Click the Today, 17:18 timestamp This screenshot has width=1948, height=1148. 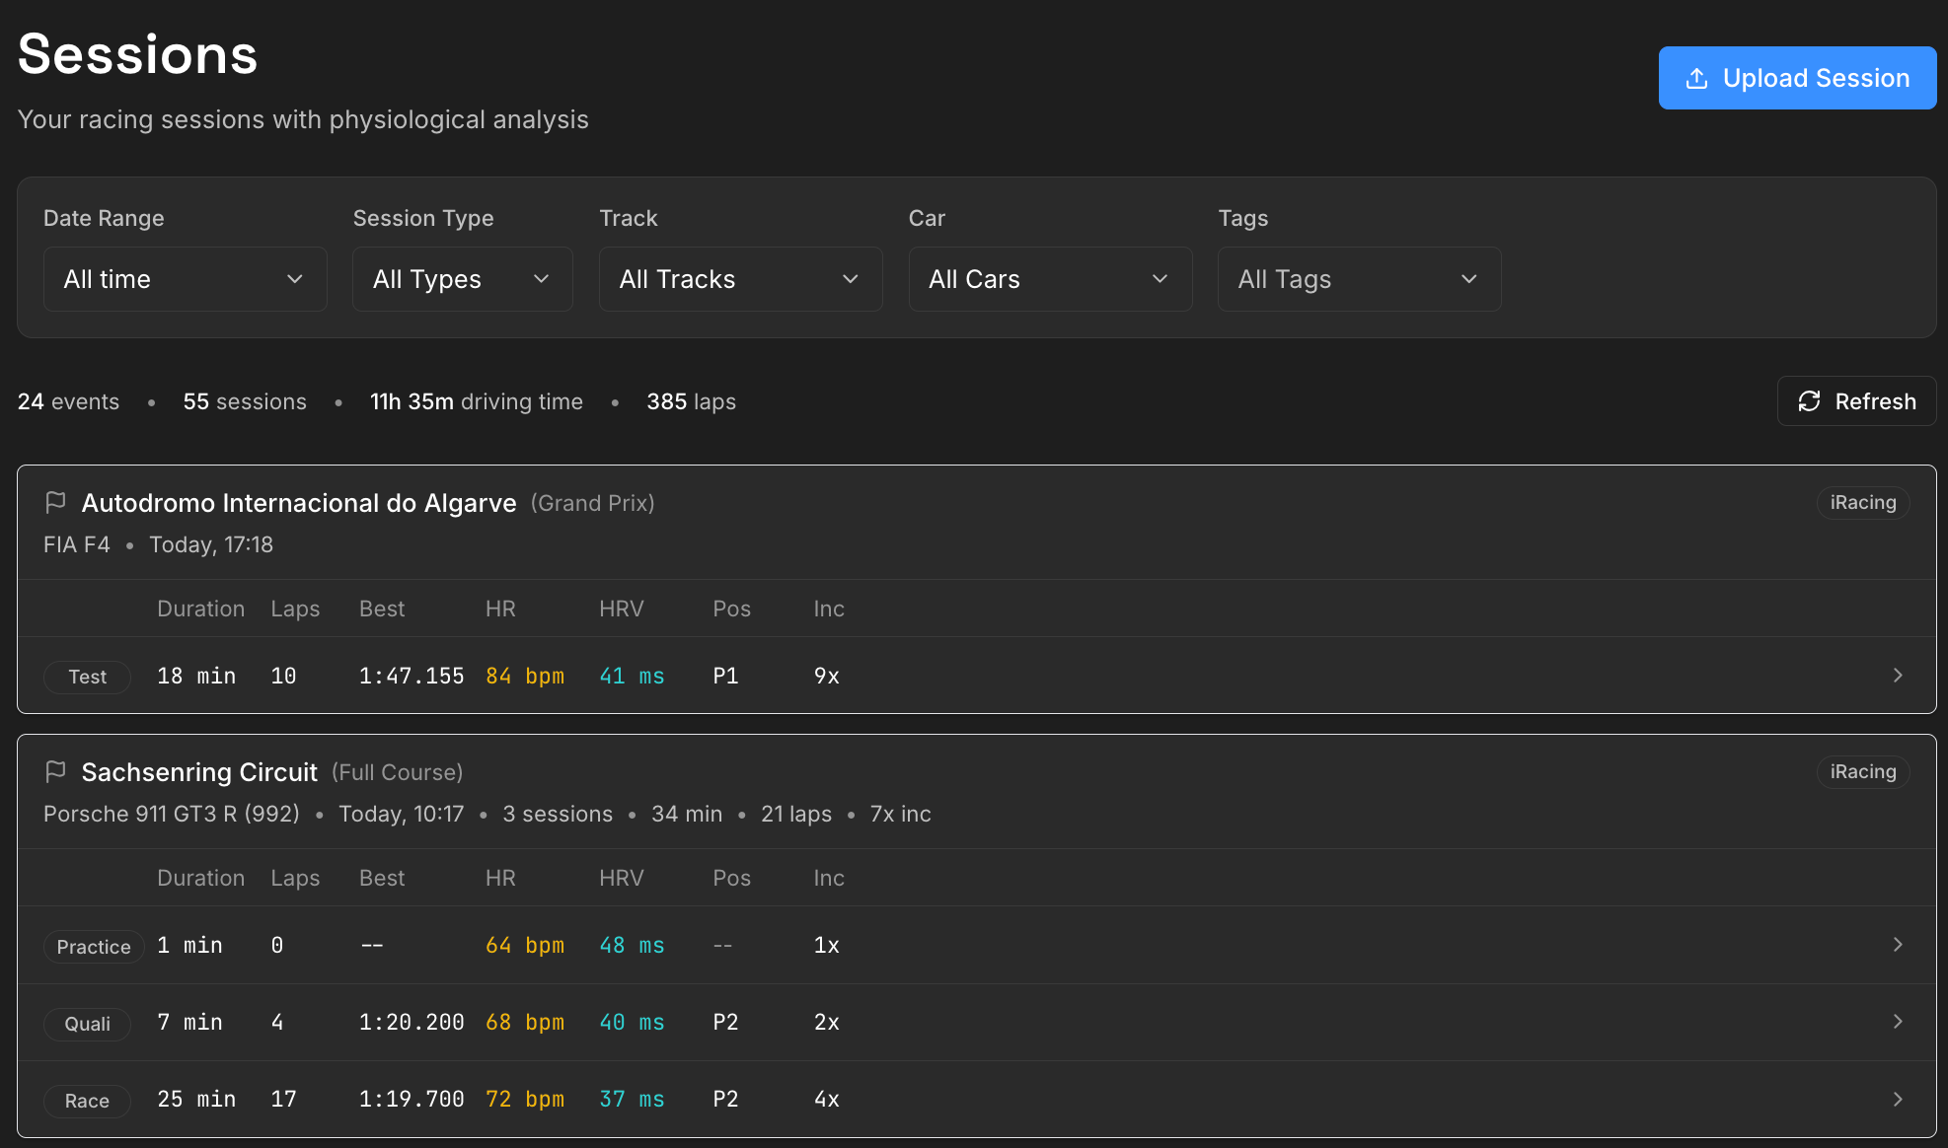[x=211, y=544]
